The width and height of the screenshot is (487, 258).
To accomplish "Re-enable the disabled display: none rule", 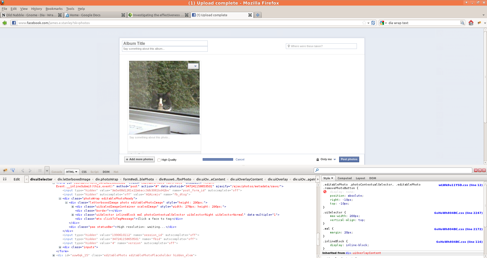I will pyautogui.click(x=325, y=192).
